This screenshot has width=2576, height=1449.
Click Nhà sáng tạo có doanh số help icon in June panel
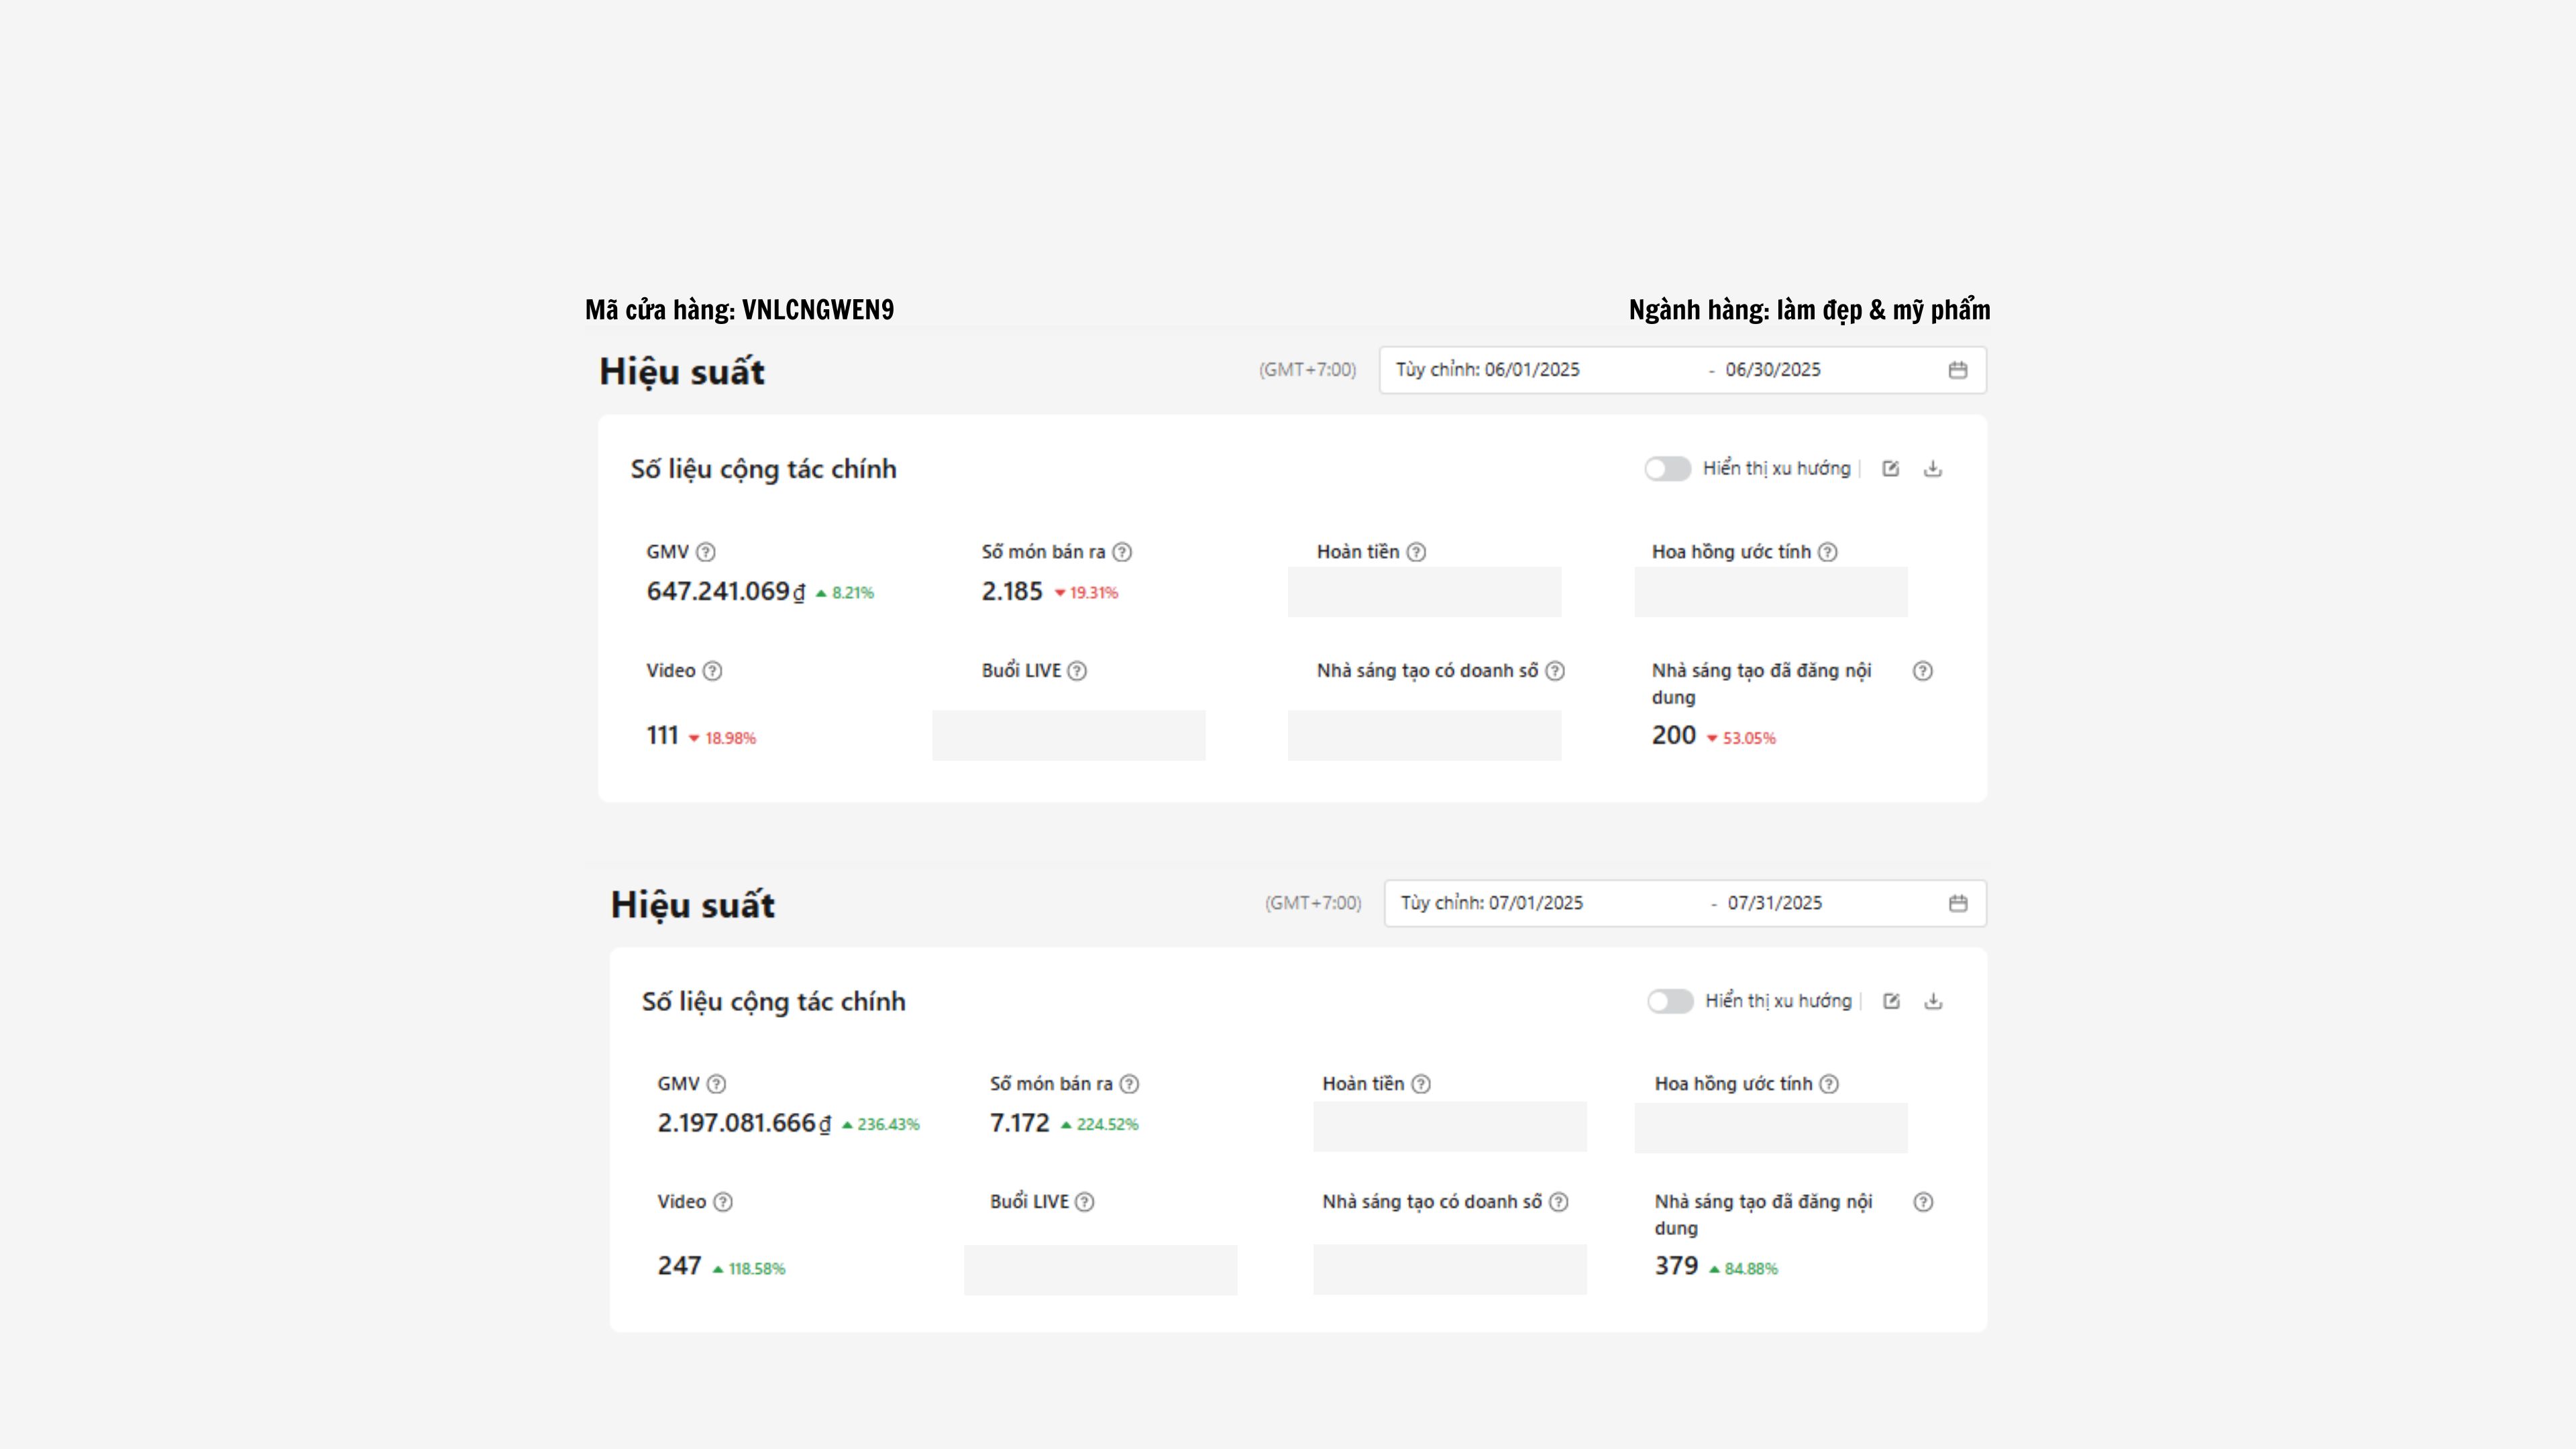1555,671
